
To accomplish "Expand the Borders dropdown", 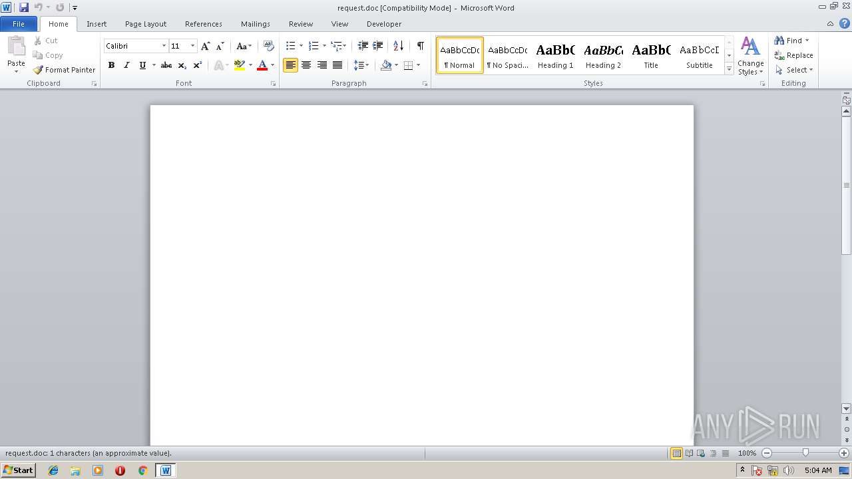I will [418, 65].
